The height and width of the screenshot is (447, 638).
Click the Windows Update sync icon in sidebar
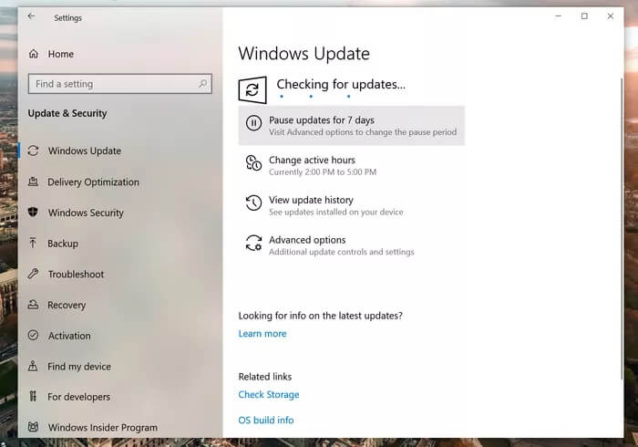pos(33,151)
